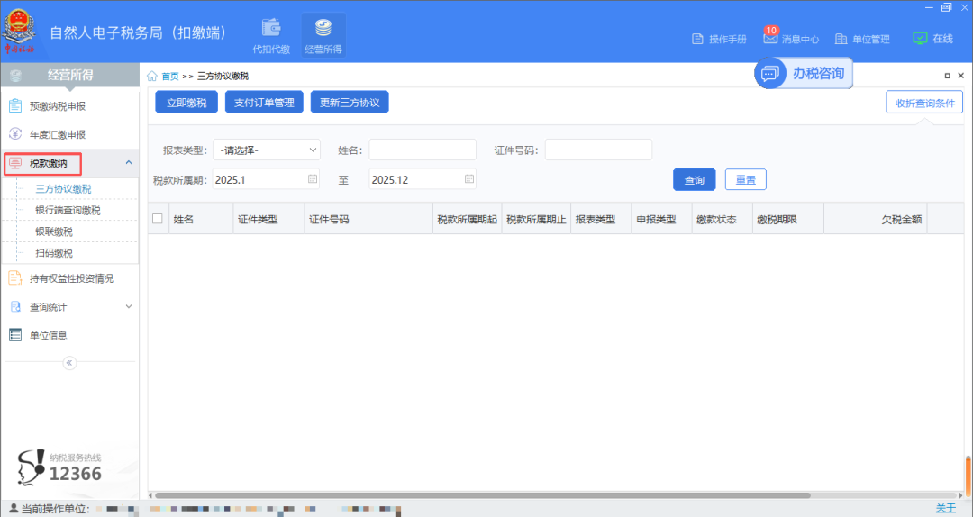
Task: Click the horizontal scrollbar below the table
Action: coord(486,494)
